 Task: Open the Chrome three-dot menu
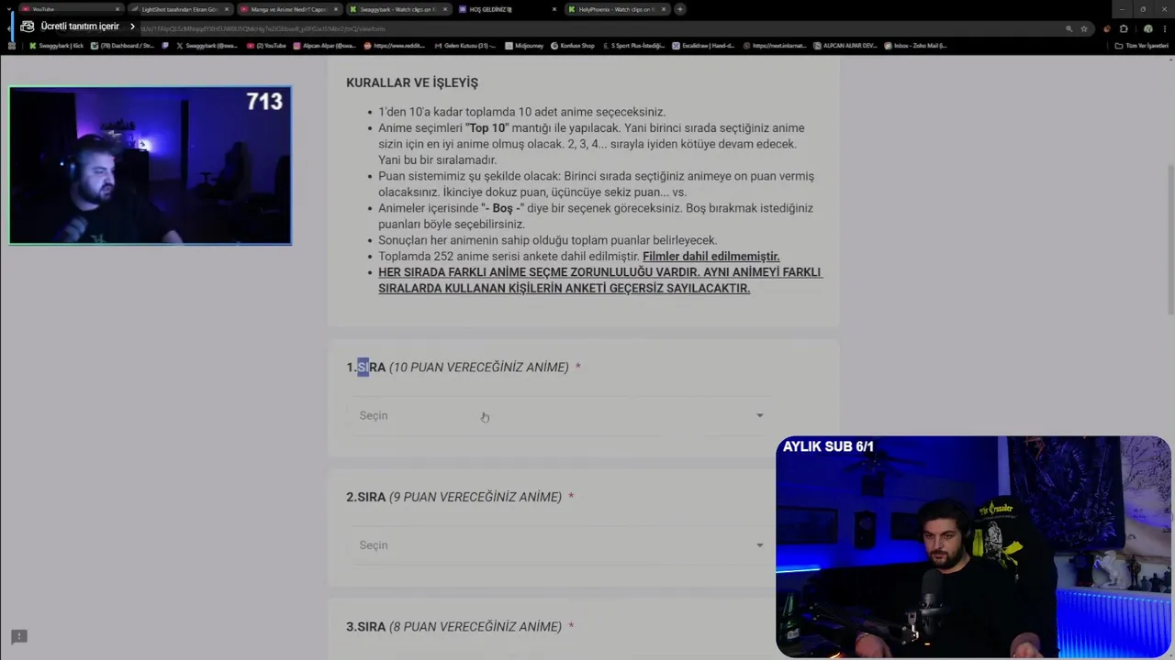pyautogui.click(x=1164, y=28)
